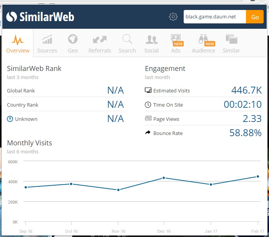Screen dimensions: 269x237
Task: Focus the black.game.daum.net domain field
Action: (x=215, y=16)
